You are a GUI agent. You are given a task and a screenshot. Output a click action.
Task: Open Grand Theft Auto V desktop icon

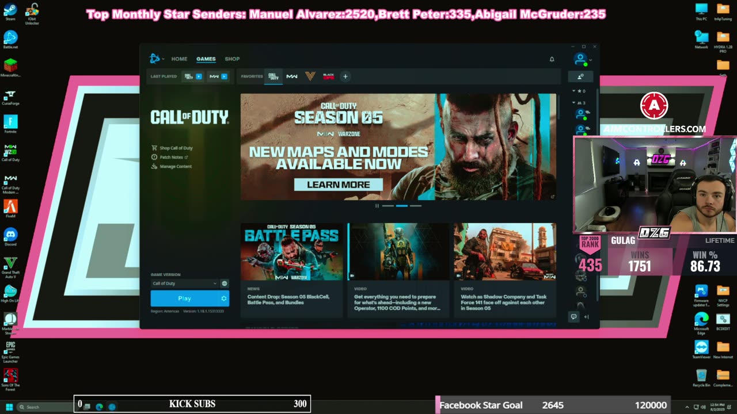coord(10,267)
